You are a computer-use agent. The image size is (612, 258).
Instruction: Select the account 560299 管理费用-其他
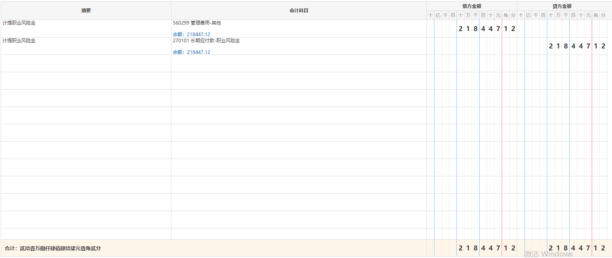pyautogui.click(x=197, y=23)
